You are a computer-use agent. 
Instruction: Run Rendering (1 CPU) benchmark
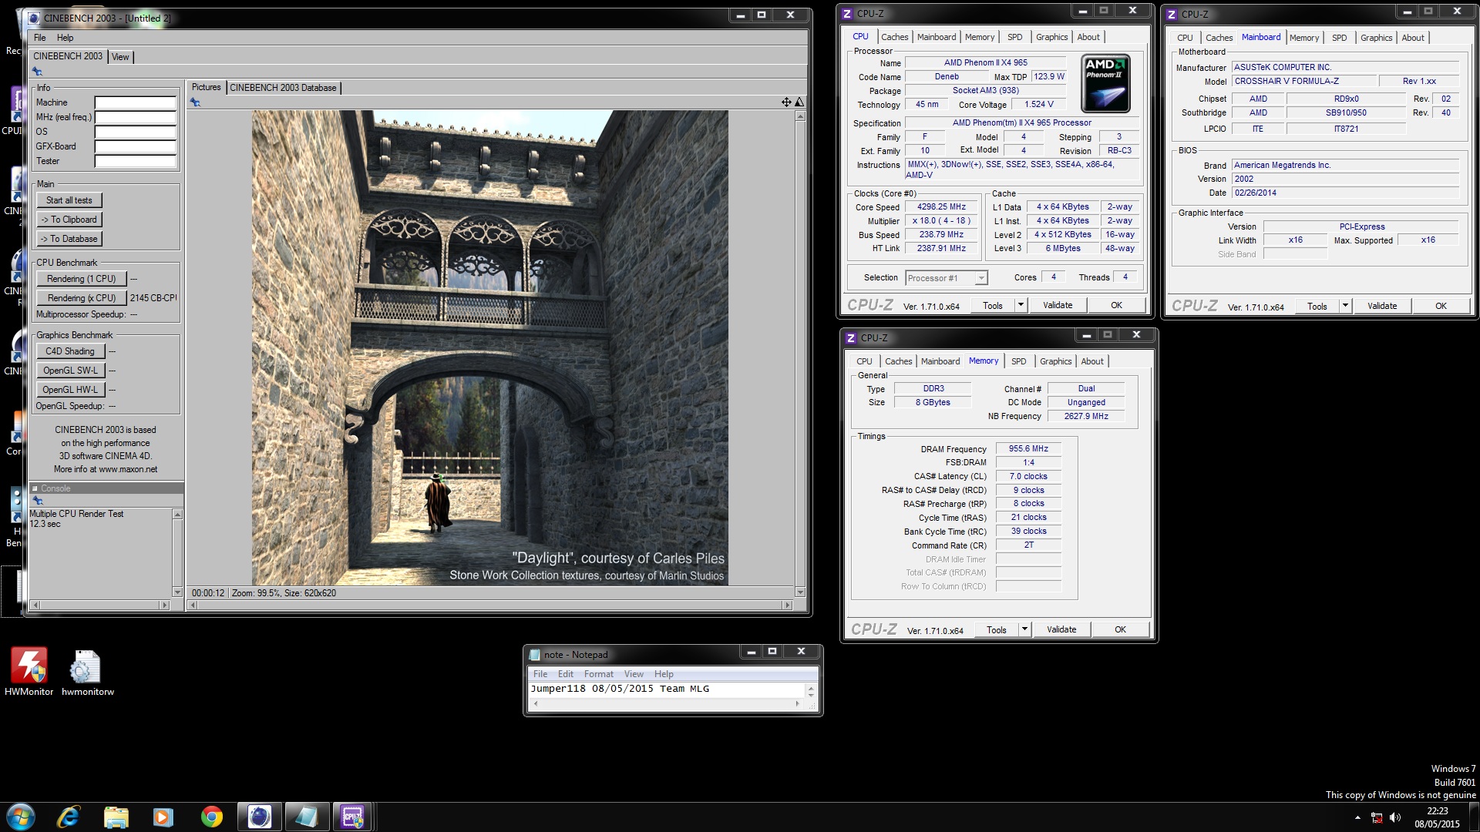pos(81,279)
